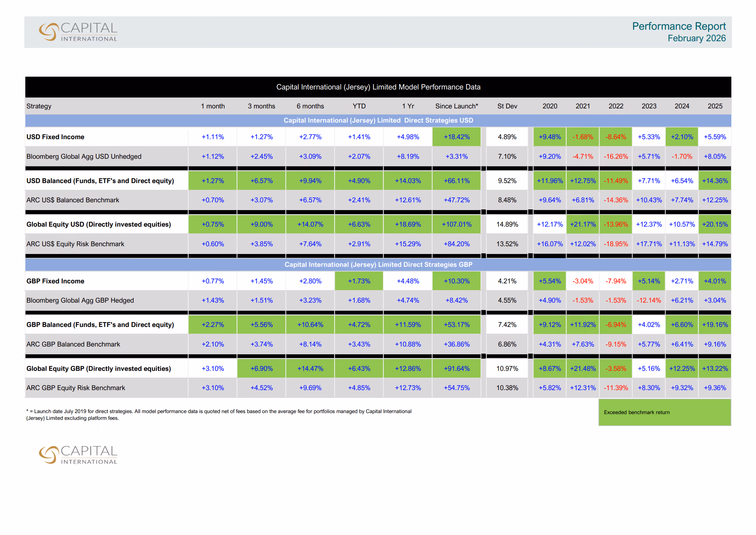Click USD Fixed Income's since-launch value '+18.42%'

click(x=457, y=137)
